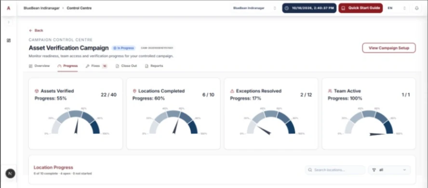Screen dimensions: 428x188
Task: Click the 1 / 1 team count
Action: coord(406,95)
